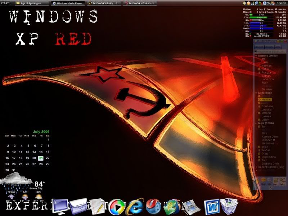Image resolution: width=288 pixels, height=216 pixels.
Task: Click the storm cloud weather icon
Action: coord(15,182)
